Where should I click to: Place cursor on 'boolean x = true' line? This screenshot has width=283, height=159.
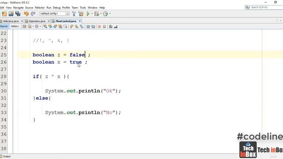point(60,62)
